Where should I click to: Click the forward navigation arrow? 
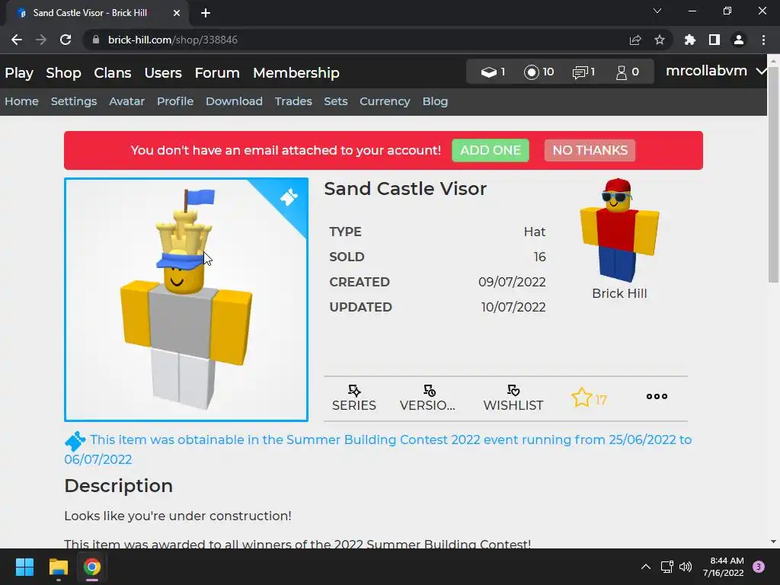[x=41, y=40]
